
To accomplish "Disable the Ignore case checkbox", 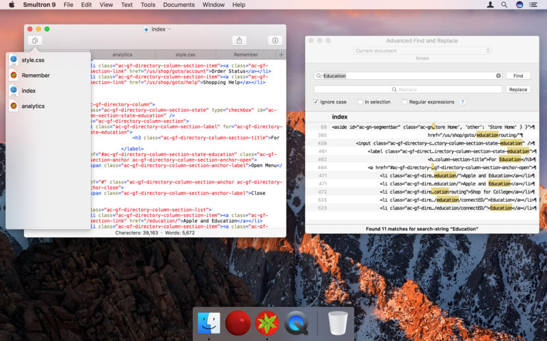I will 316,102.
